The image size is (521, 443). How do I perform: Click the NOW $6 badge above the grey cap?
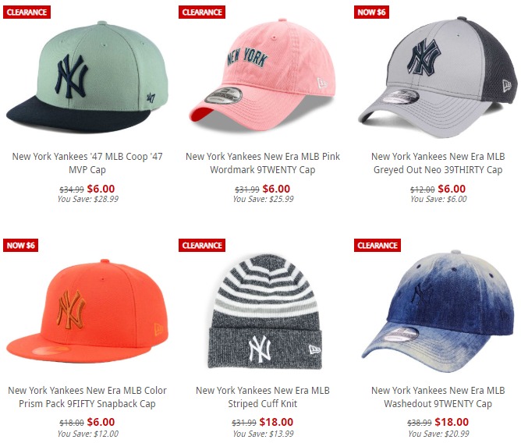(x=371, y=12)
